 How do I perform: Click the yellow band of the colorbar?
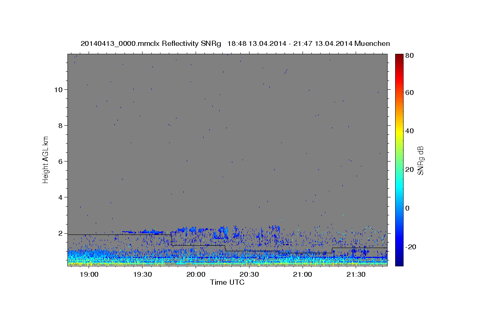tap(399, 131)
